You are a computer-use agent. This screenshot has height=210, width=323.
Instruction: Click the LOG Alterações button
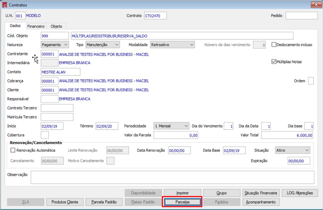[x=300, y=193]
